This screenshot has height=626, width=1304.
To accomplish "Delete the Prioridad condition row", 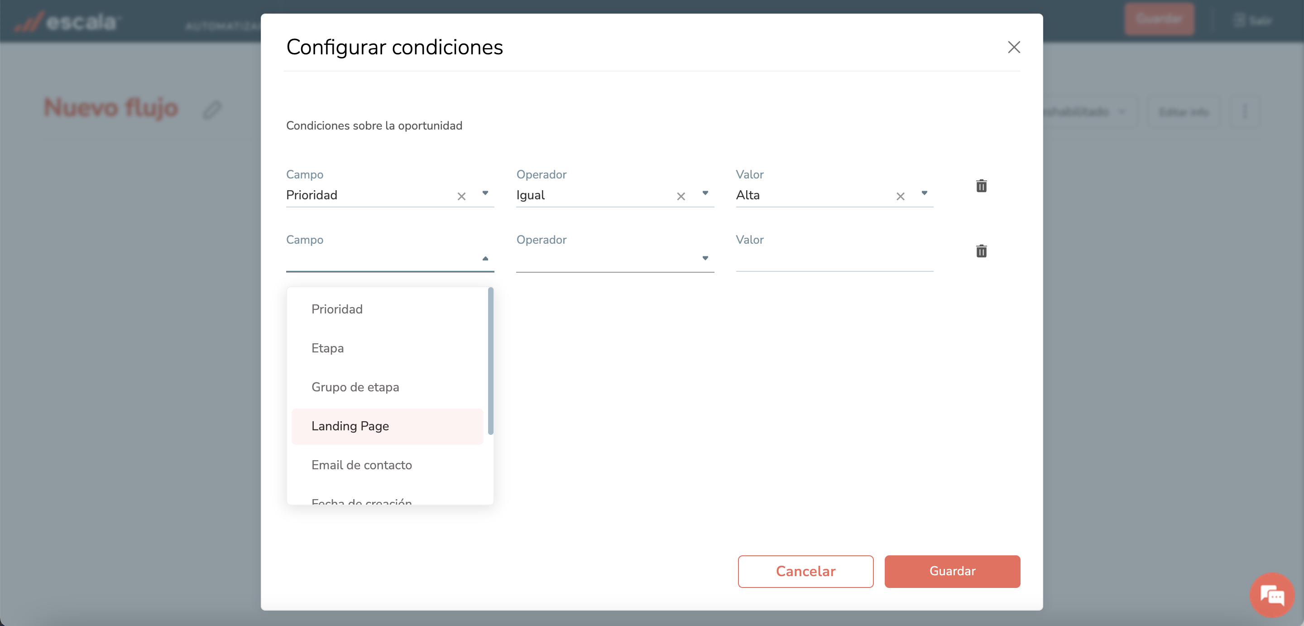I will click(981, 186).
